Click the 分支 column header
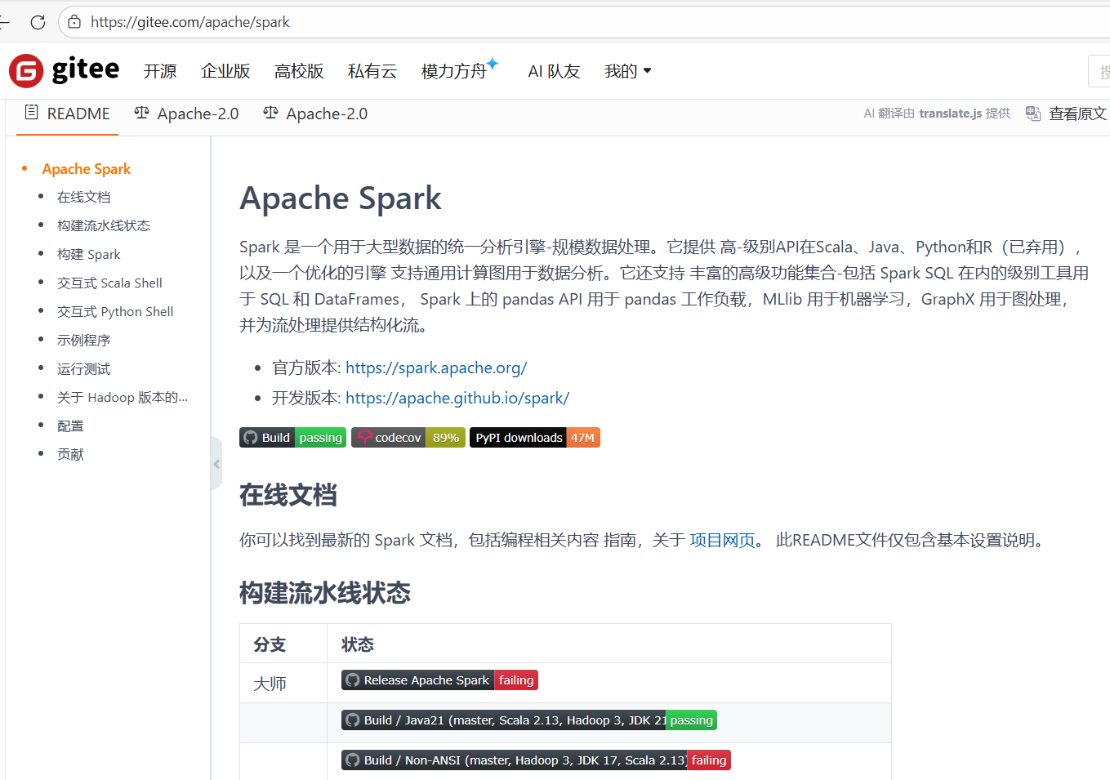Viewport: 1110px width, 780px height. pyautogui.click(x=283, y=644)
